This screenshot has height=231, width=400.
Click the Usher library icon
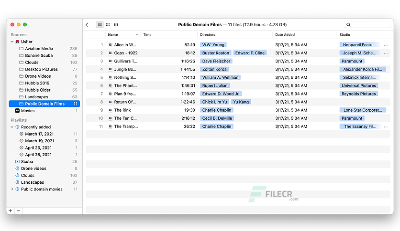tap(17, 42)
